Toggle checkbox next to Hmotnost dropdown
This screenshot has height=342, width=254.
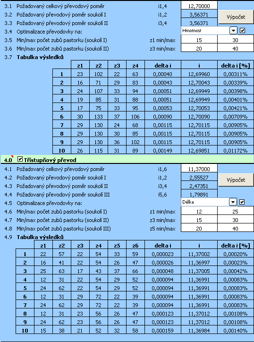pos(242,31)
